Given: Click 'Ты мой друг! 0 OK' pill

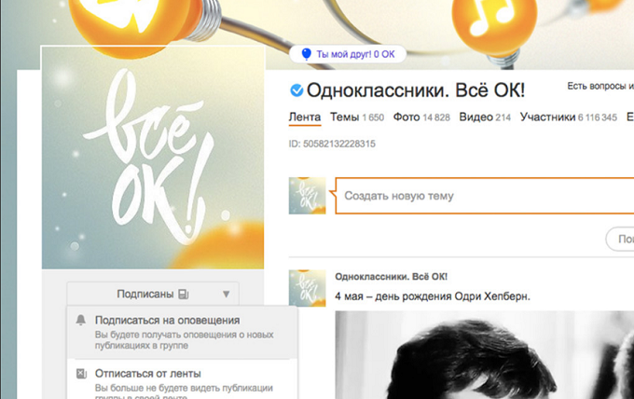Looking at the screenshot, I should tap(348, 54).
